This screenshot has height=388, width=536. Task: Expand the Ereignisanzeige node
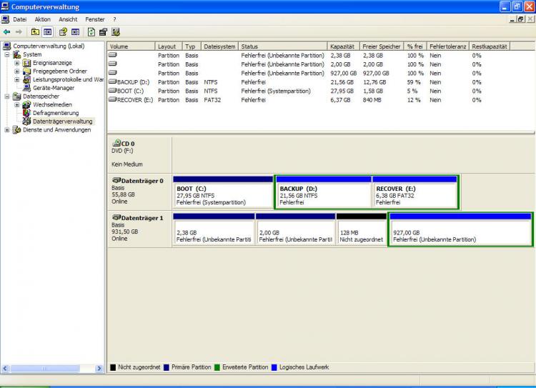(17, 63)
